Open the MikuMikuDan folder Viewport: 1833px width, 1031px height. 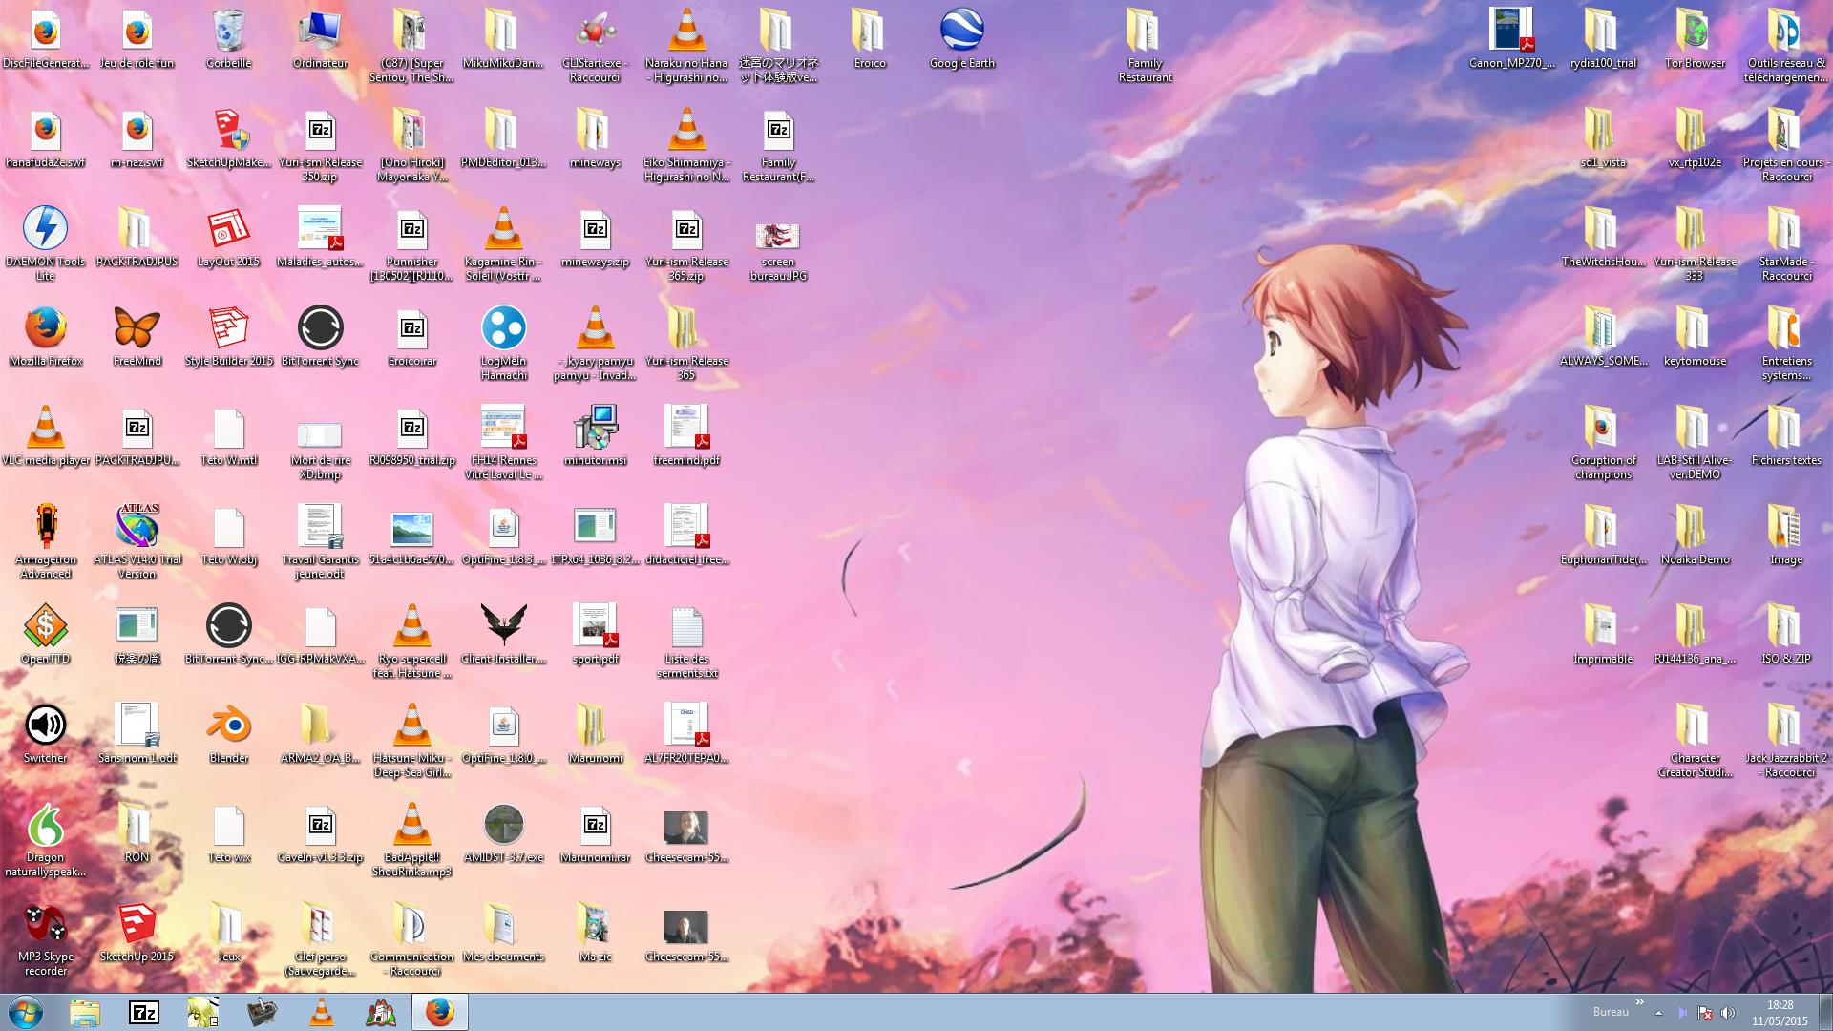[503, 38]
